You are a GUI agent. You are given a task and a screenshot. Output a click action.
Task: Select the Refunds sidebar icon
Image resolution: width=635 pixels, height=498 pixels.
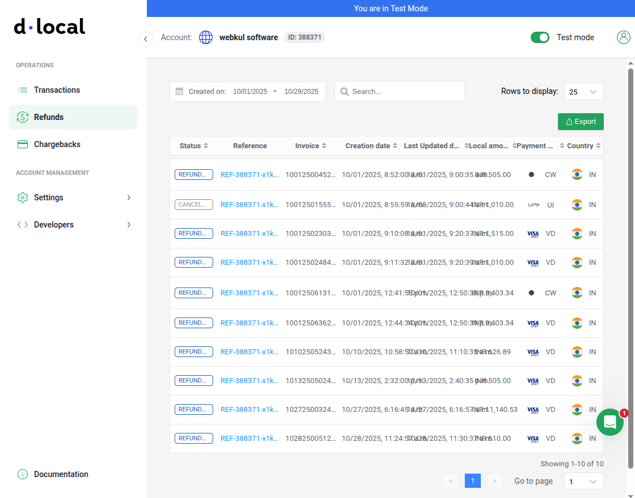pyautogui.click(x=23, y=117)
